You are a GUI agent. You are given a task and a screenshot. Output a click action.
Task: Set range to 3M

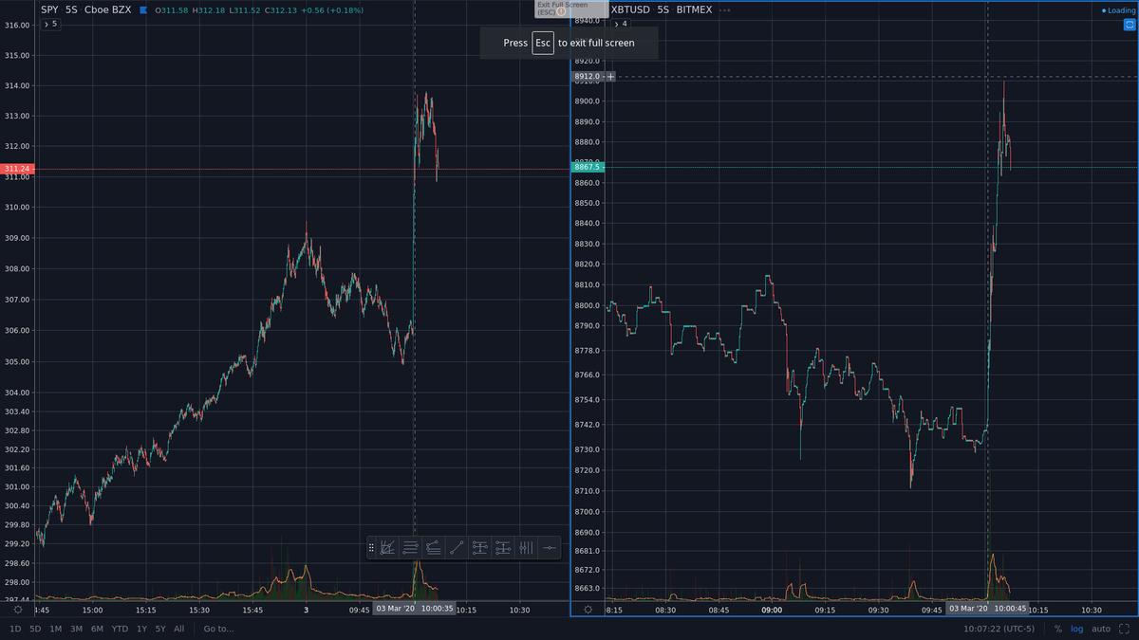coord(76,629)
